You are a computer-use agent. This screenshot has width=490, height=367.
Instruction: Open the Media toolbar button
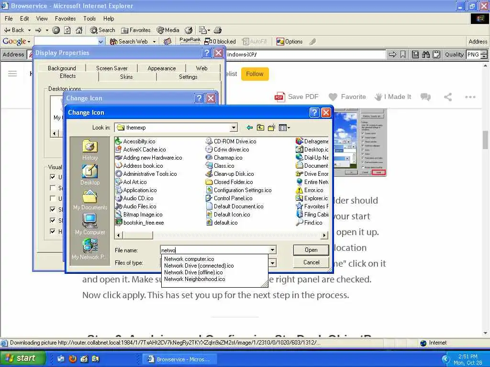[x=168, y=30]
